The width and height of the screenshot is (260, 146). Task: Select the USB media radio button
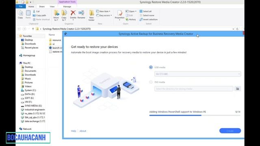(151, 67)
